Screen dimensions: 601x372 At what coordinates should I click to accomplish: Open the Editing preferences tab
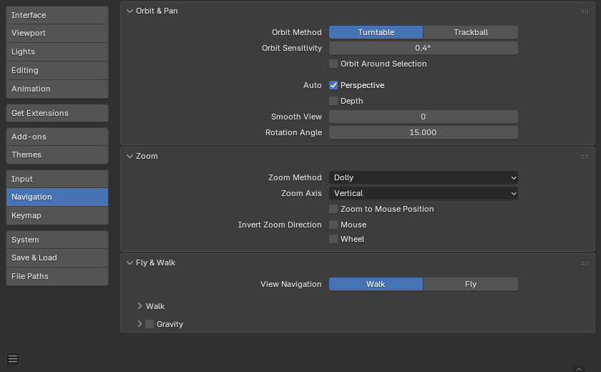[57, 71]
